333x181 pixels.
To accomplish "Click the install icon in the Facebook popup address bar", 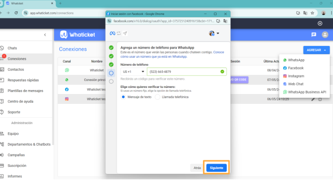I will point(218,21).
